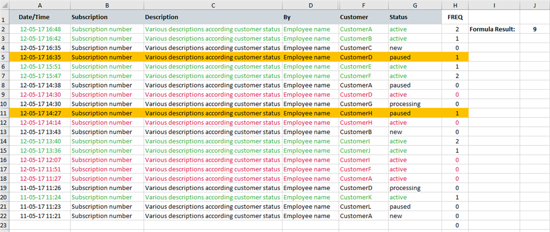
Task: Select the red CustomerH cell in row 12
Action: pos(364,122)
